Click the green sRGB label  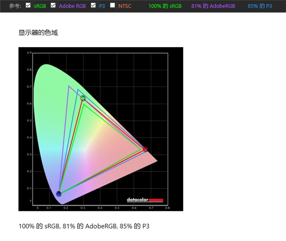[40, 6]
